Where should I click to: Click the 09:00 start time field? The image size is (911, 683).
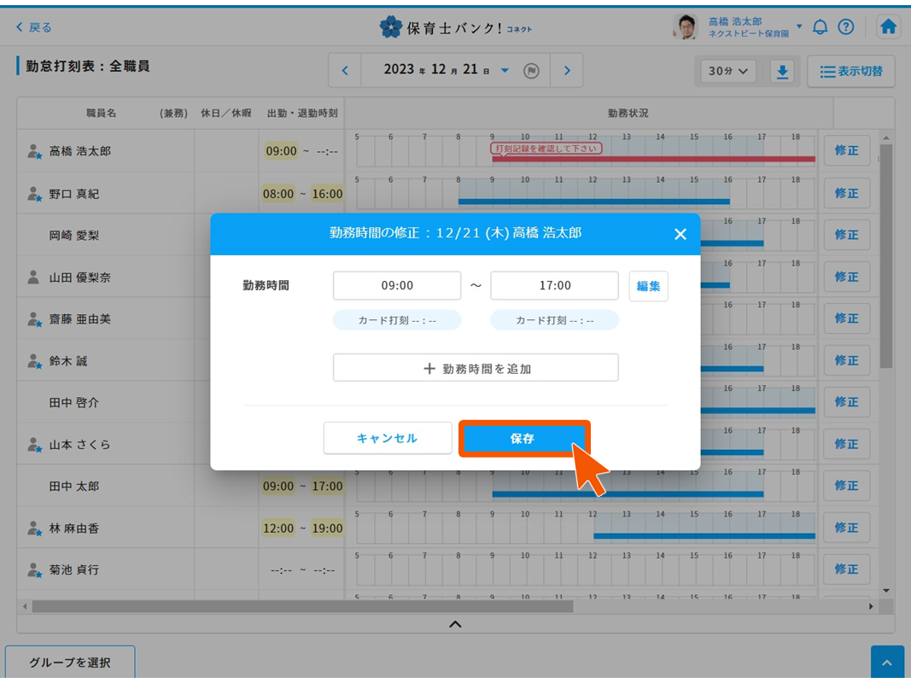pyautogui.click(x=397, y=286)
